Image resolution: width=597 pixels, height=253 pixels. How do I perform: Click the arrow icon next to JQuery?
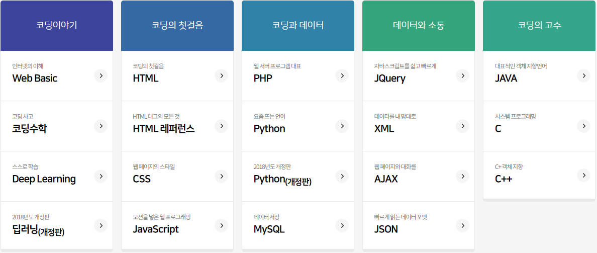coord(463,76)
